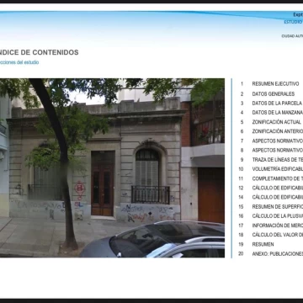This screenshot has height=303, width=303.
Task: Select 'ASPECTOS NORMATIVOS' entry numbered 7
Action: tap(278, 141)
